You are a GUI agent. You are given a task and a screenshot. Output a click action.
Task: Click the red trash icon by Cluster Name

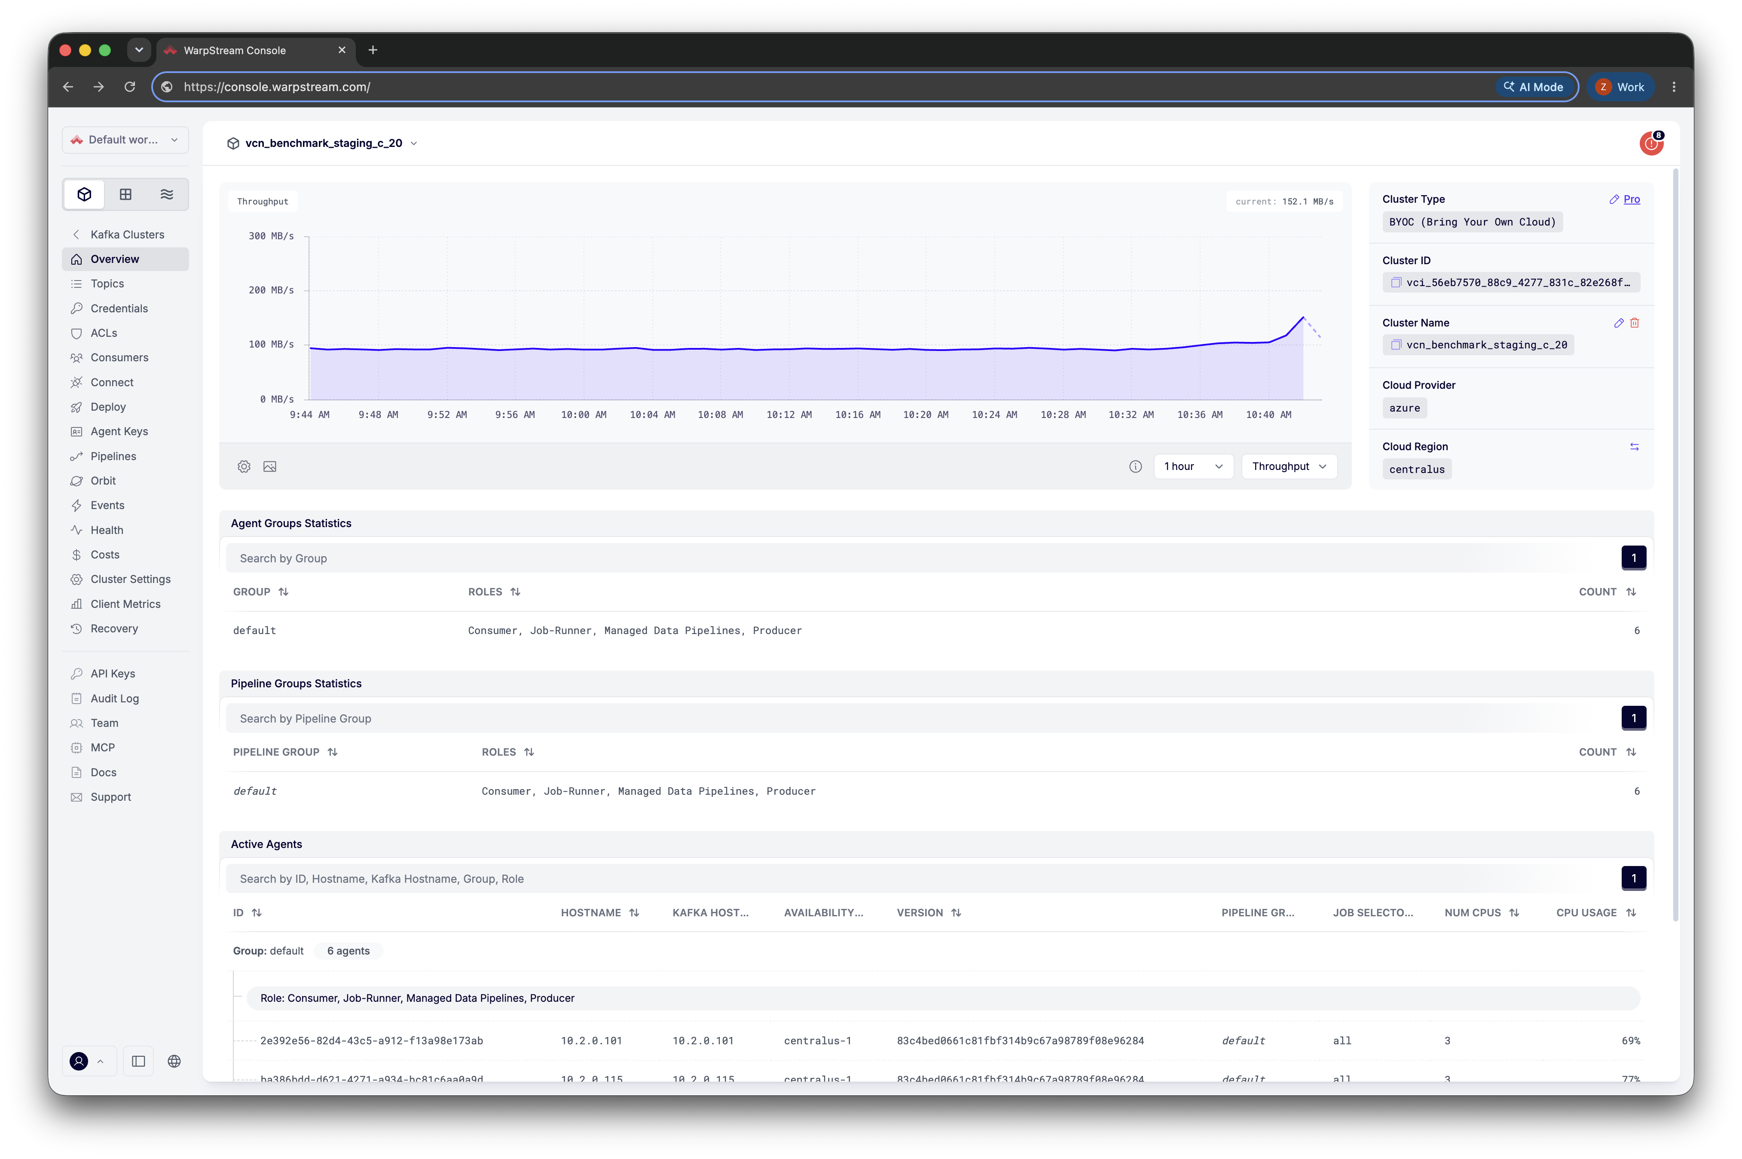(x=1635, y=323)
